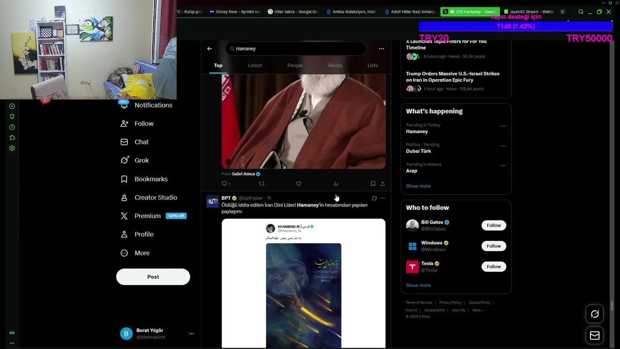
Task: Open Bookmarks in the sidebar
Action: pos(124,179)
